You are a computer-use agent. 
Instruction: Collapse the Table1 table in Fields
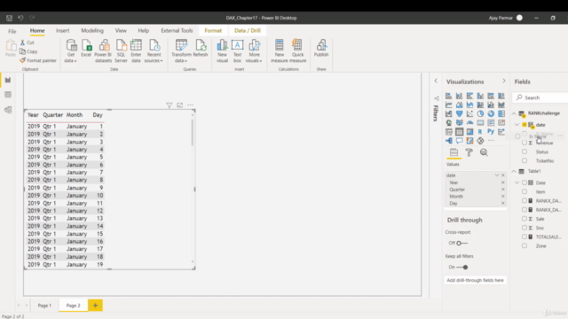point(514,171)
